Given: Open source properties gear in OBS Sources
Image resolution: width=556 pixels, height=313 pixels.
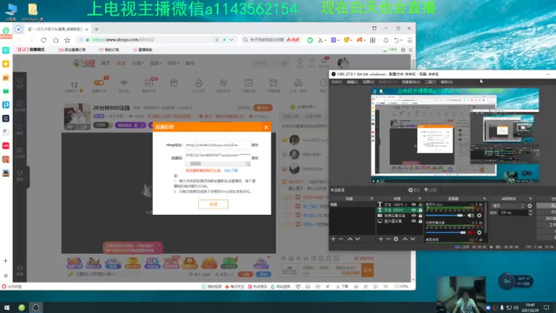Looking at the screenshot, I should point(396,239).
